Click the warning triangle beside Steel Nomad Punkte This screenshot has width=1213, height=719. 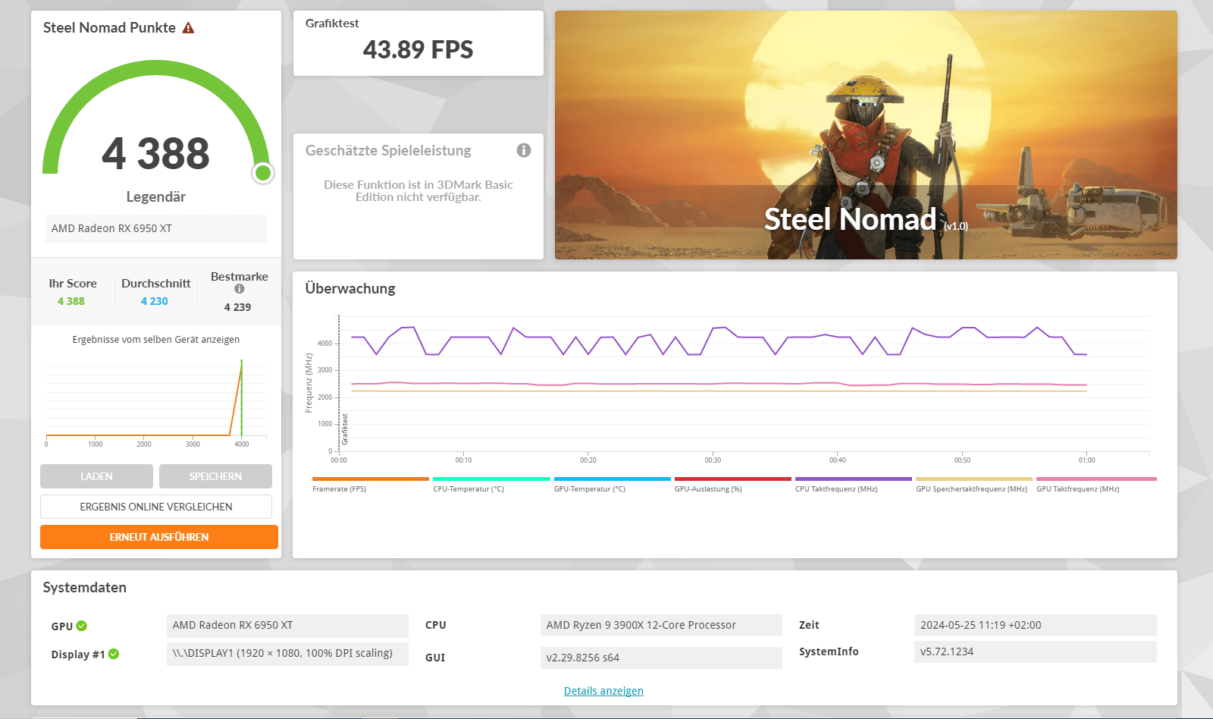click(x=189, y=28)
